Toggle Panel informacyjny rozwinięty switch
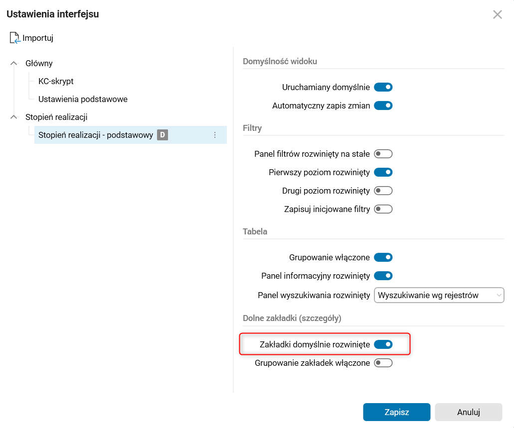The image size is (514, 428). (x=383, y=276)
